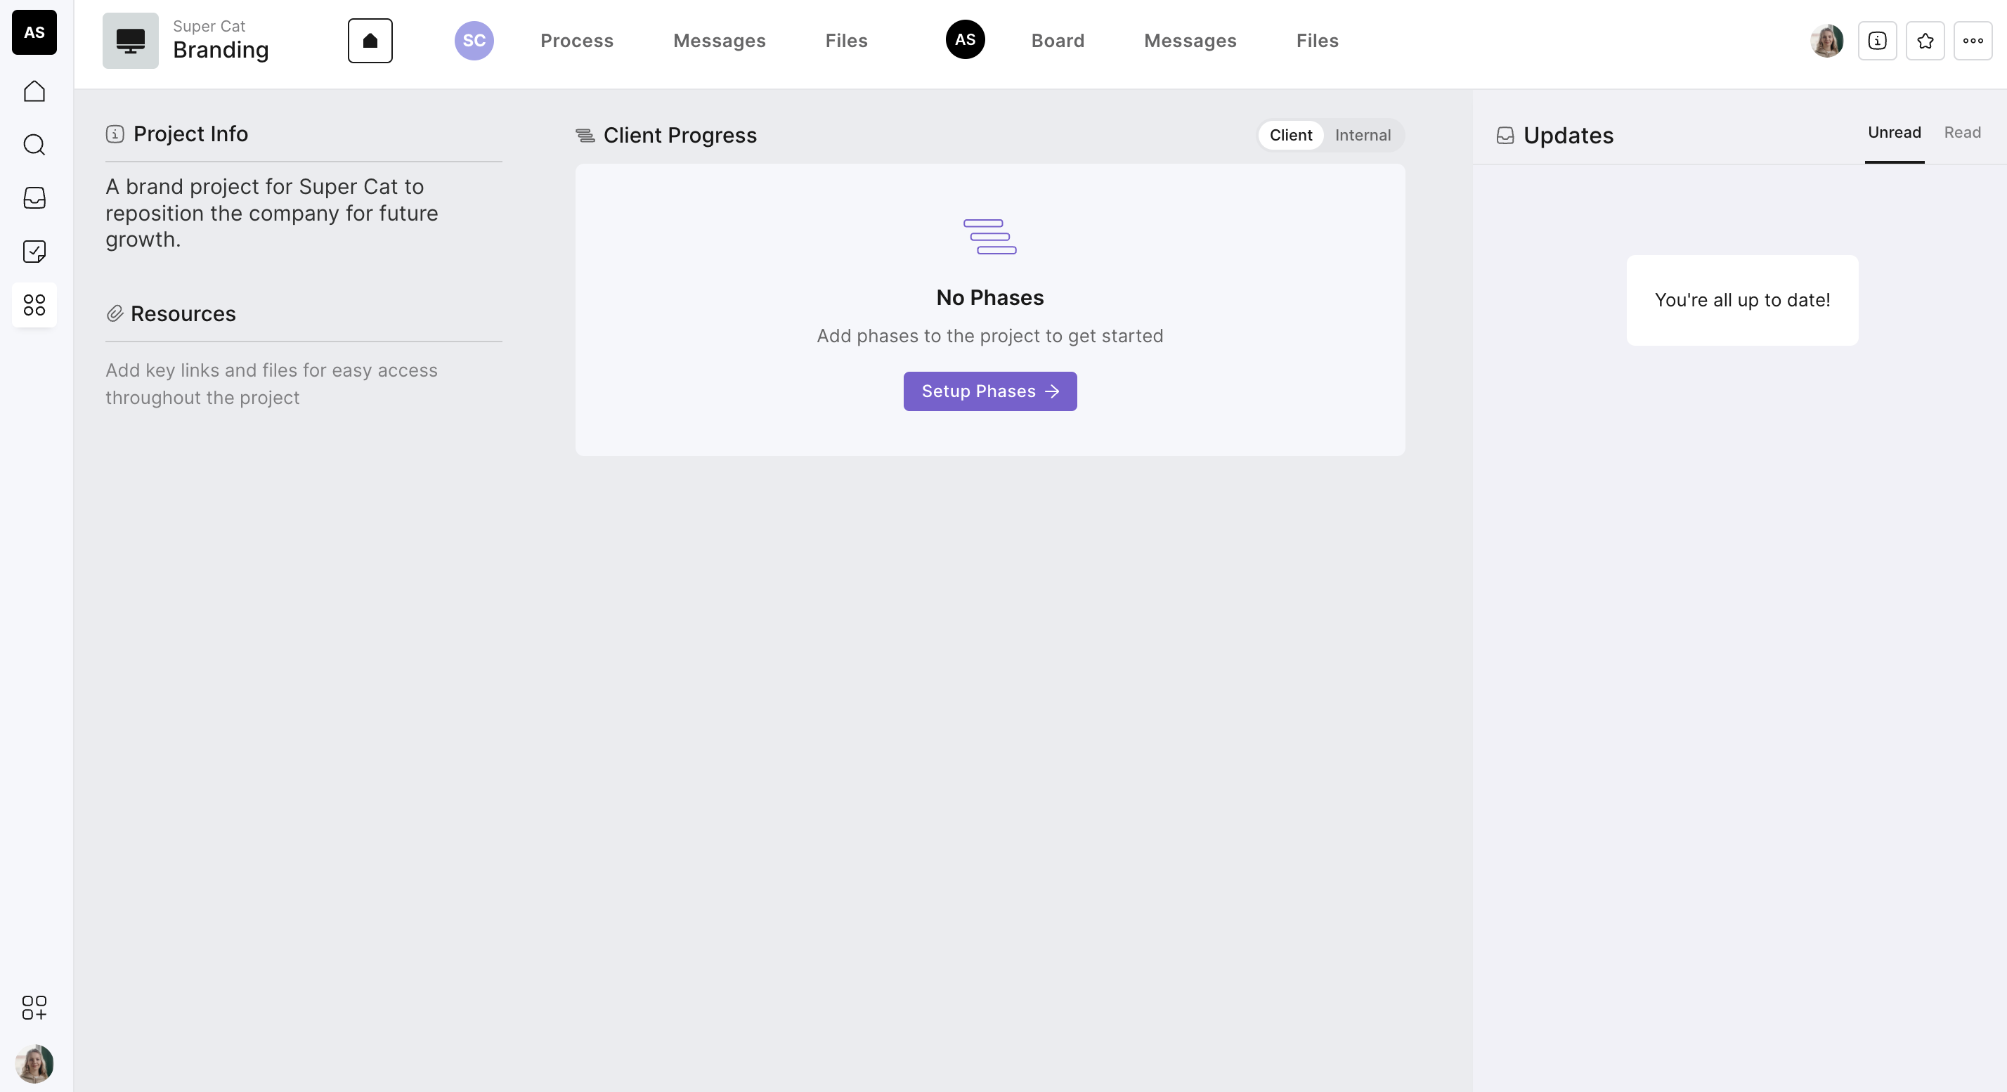Select the Projects grid sidebar icon

(34, 304)
